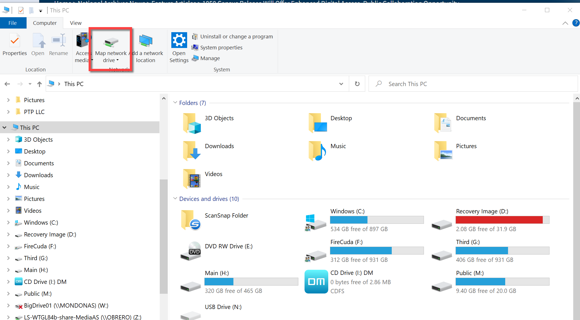The height and width of the screenshot is (320, 580).
Task: Open the address bar history dropdown
Action: pyautogui.click(x=341, y=84)
